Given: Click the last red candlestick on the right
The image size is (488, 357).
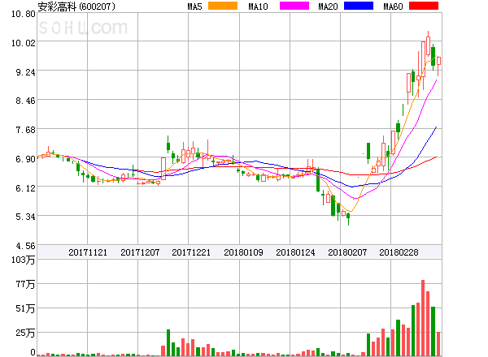Looking at the screenshot, I should pos(438,66).
